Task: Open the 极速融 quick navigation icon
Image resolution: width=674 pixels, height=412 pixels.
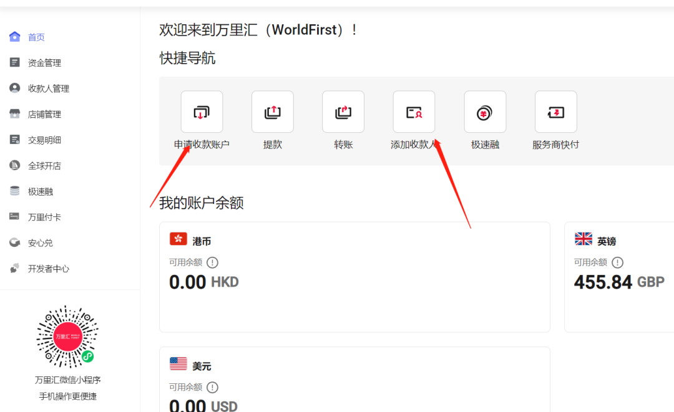Action: pyautogui.click(x=485, y=112)
